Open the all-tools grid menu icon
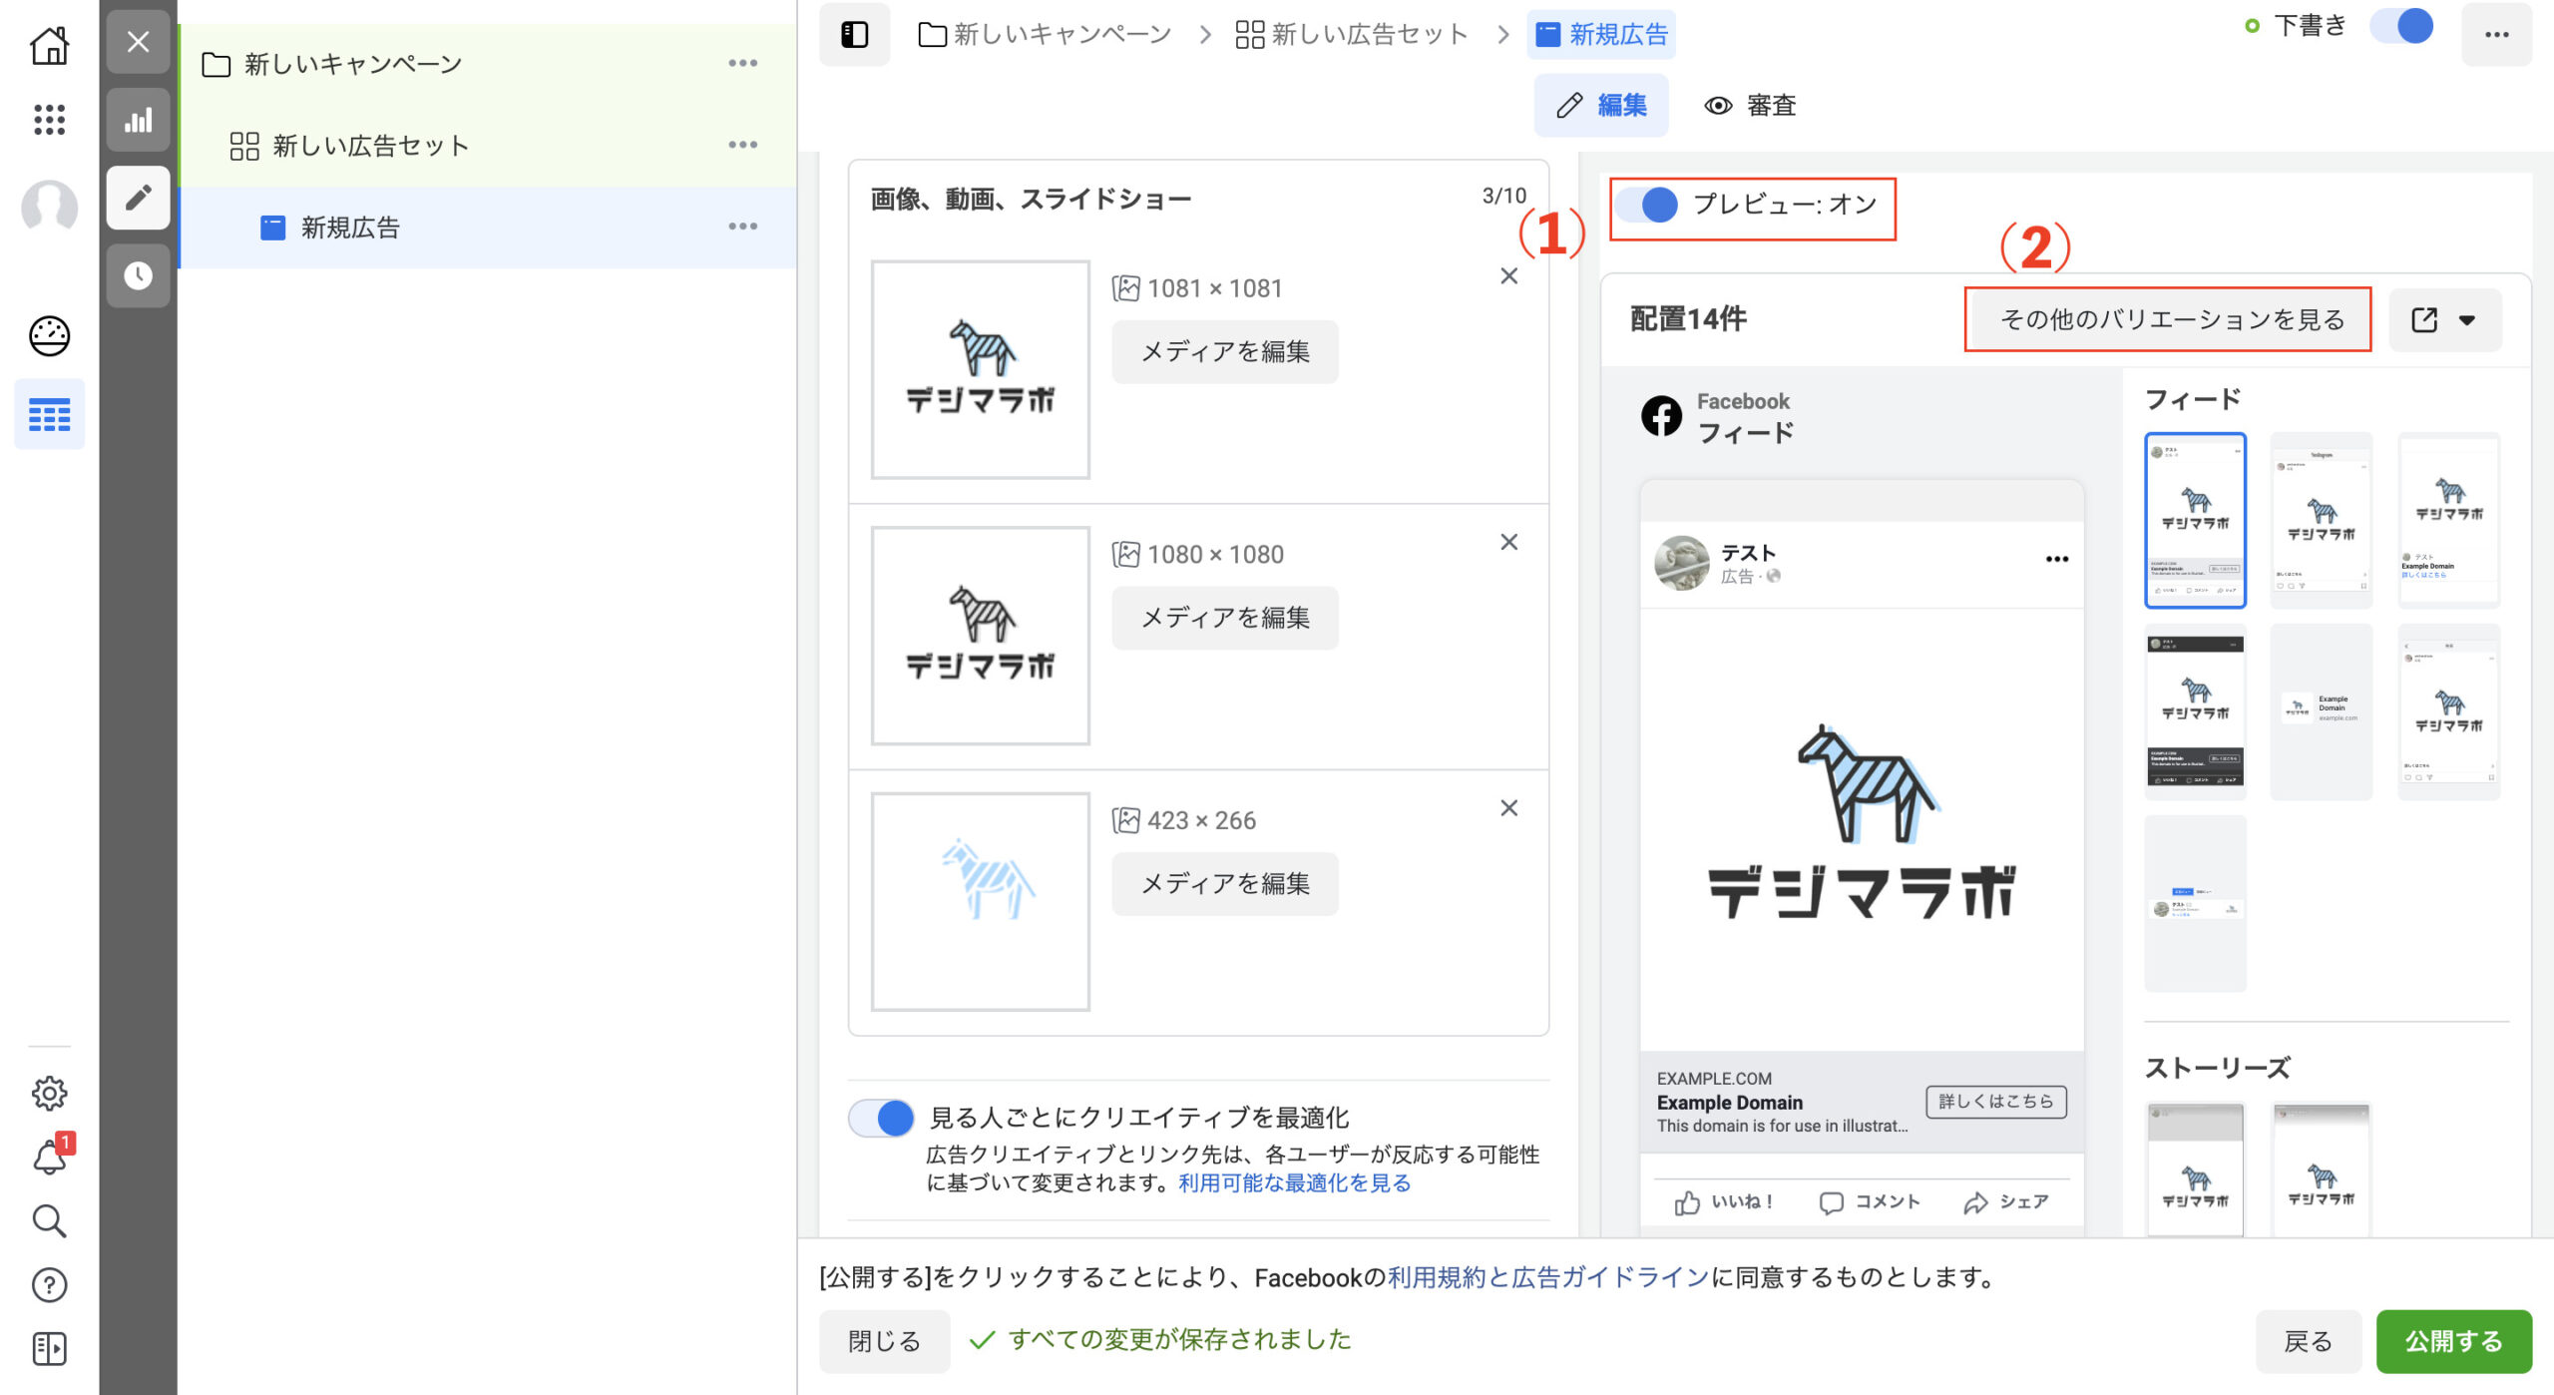This screenshot has height=1395, width=2554. pos(49,120)
